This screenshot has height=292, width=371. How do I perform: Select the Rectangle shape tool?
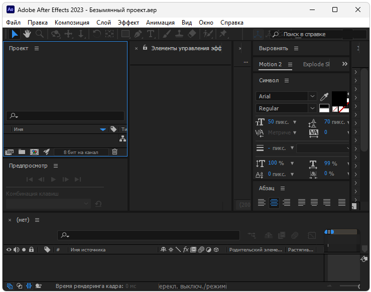(x=126, y=34)
